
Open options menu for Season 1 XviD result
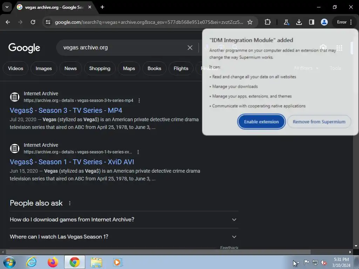(x=138, y=152)
